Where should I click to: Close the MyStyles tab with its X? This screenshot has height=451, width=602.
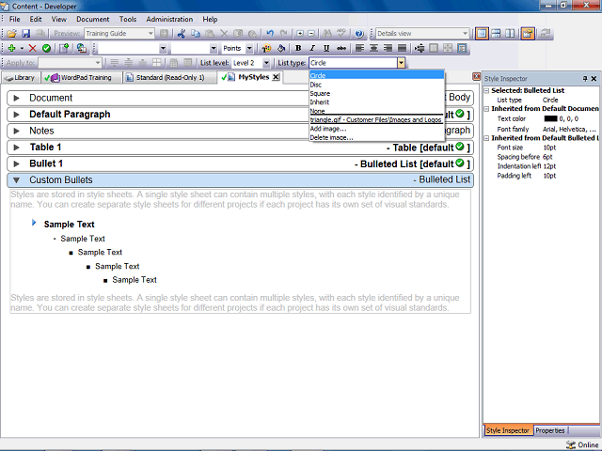(x=276, y=77)
